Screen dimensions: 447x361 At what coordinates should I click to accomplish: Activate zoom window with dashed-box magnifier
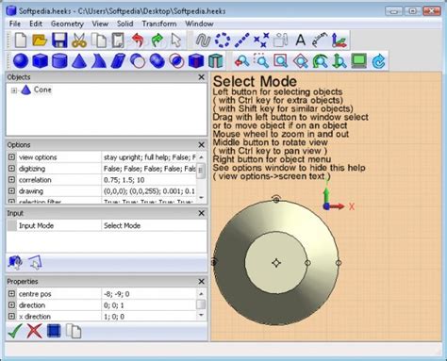[x=261, y=60]
